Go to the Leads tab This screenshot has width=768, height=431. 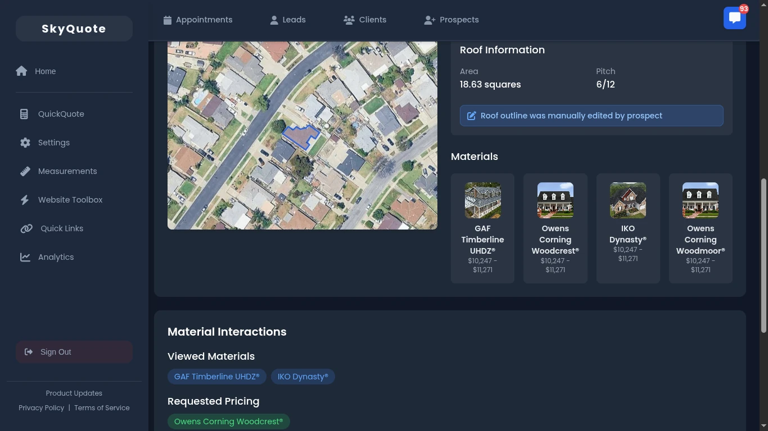288,20
